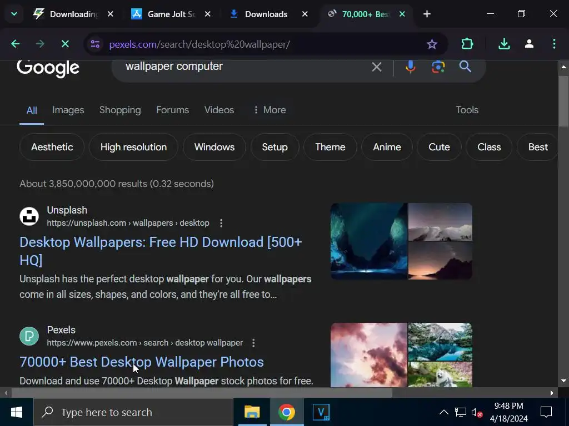
Task: Open Chrome from the taskbar
Action: click(x=286, y=412)
